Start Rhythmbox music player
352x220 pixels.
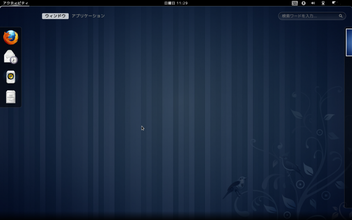point(11,77)
